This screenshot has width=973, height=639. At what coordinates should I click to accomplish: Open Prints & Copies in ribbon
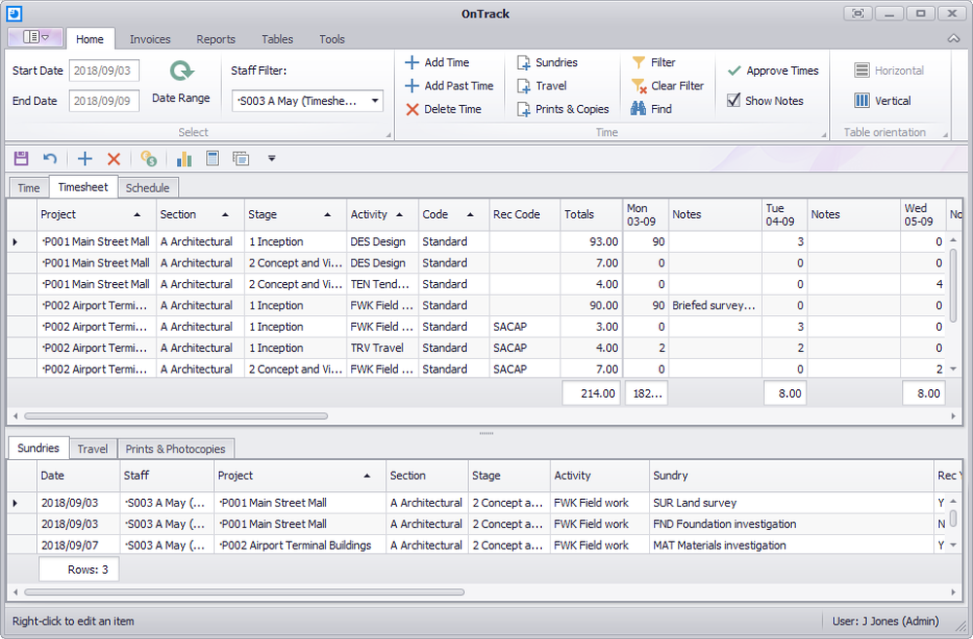[x=562, y=109]
